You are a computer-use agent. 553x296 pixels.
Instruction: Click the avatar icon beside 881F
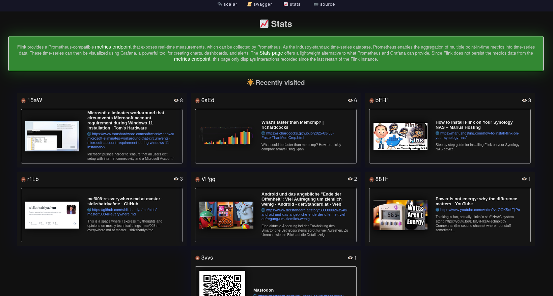371,179
